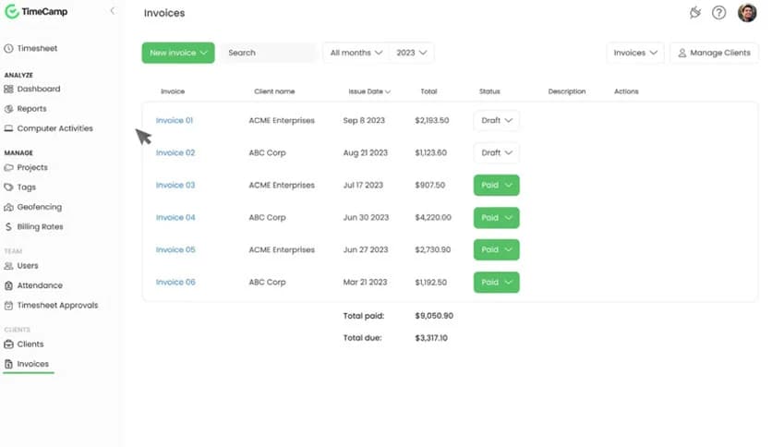Screen dimensions: 772x447
Task: Sort by Issue Date column header
Action: tap(369, 91)
